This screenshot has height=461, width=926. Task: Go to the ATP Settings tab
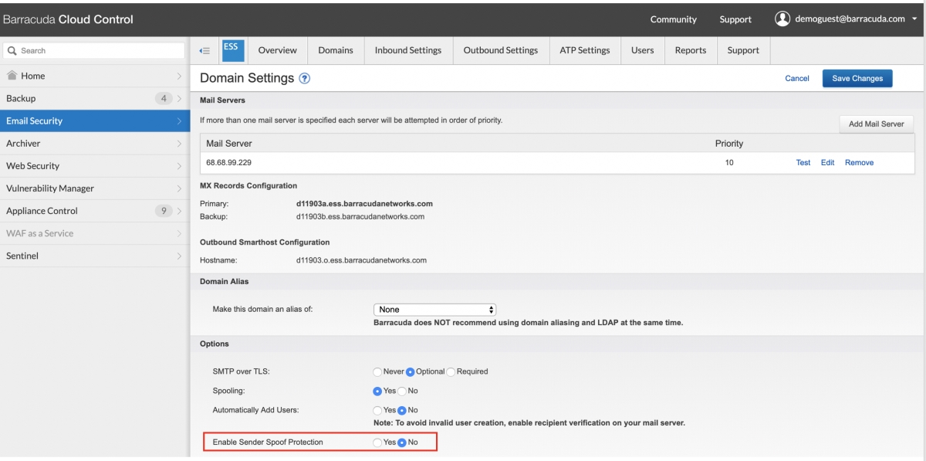pyautogui.click(x=585, y=50)
